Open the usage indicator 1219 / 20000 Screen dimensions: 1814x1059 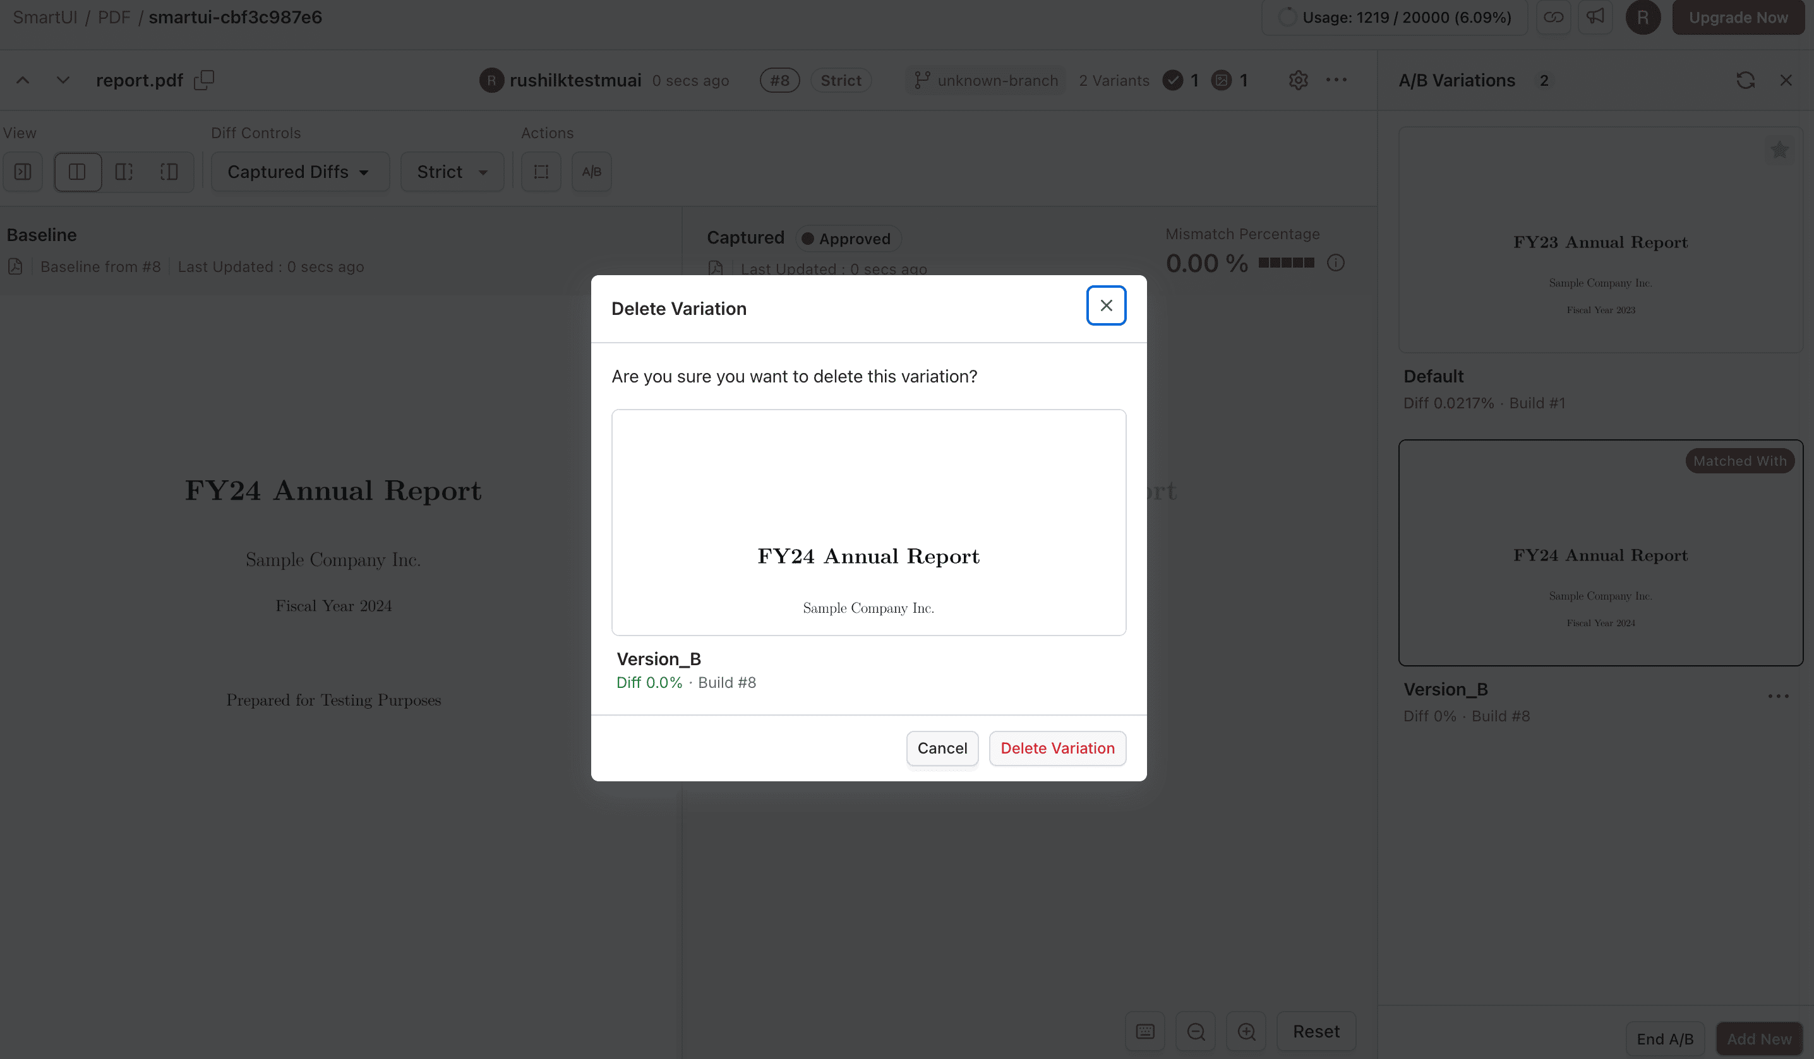[1395, 17]
